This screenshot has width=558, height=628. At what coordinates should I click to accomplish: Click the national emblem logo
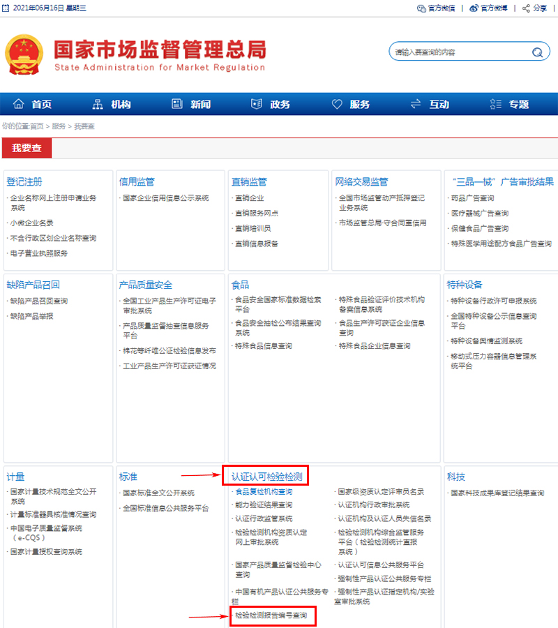click(24, 54)
